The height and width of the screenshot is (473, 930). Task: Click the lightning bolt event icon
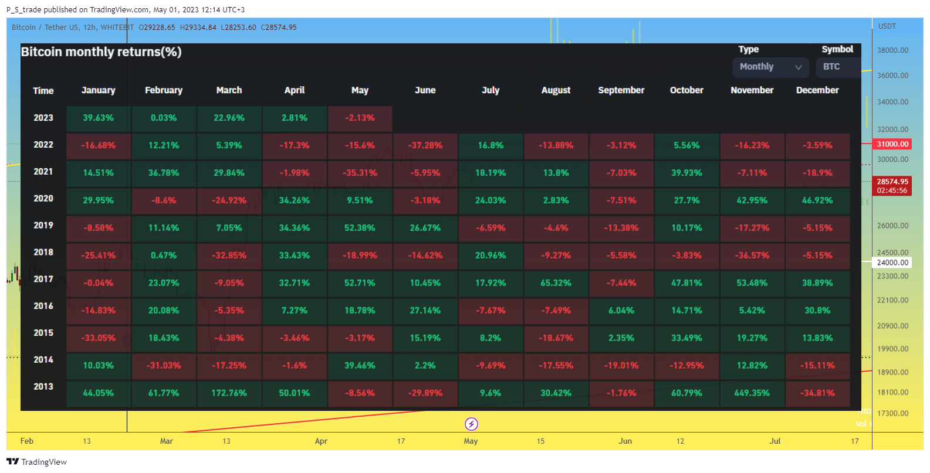(x=471, y=424)
